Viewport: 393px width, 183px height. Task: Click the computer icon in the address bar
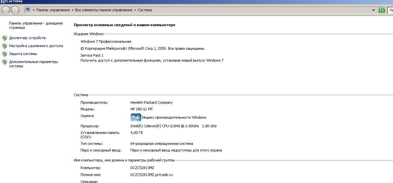28,10
